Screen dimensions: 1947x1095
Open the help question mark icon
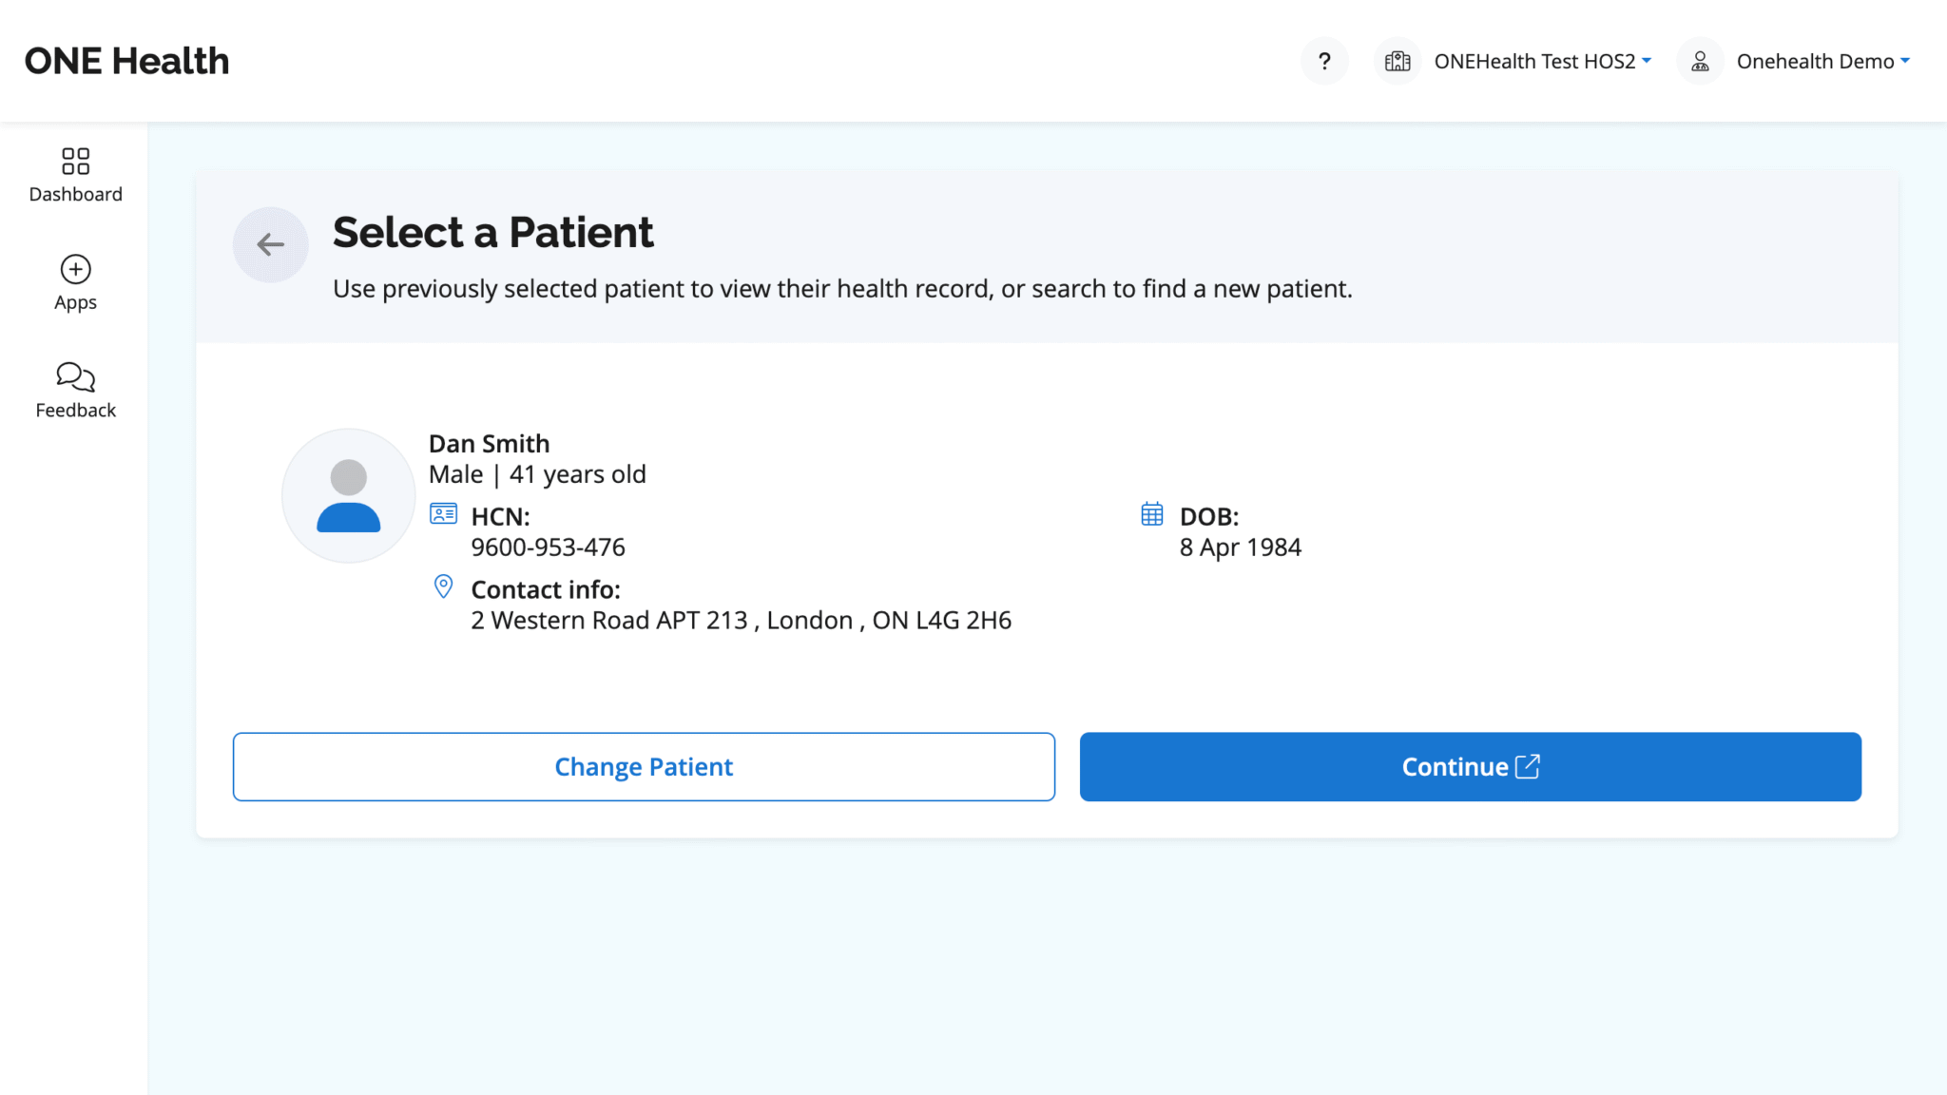coord(1324,62)
